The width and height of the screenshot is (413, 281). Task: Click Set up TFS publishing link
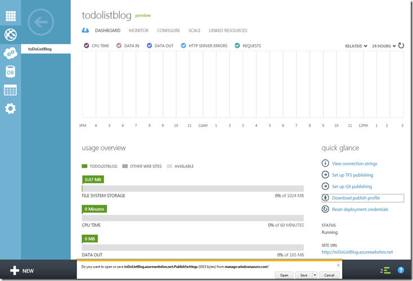click(x=352, y=175)
